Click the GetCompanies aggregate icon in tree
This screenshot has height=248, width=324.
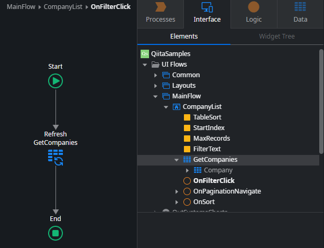187,160
